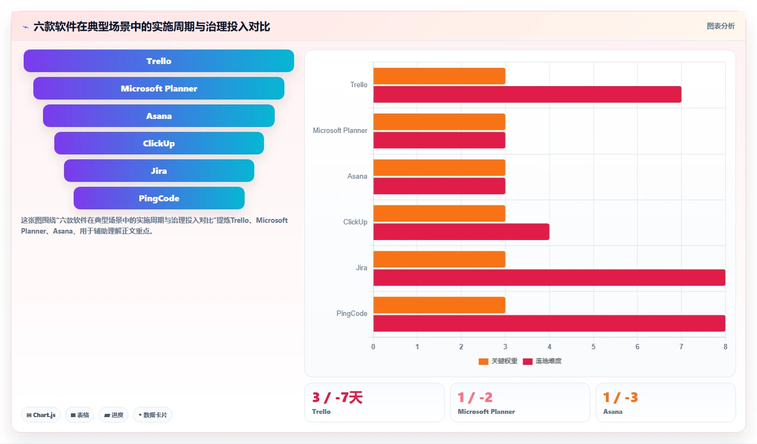Click the orange 关键权重 legend swatch

[x=483, y=362]
